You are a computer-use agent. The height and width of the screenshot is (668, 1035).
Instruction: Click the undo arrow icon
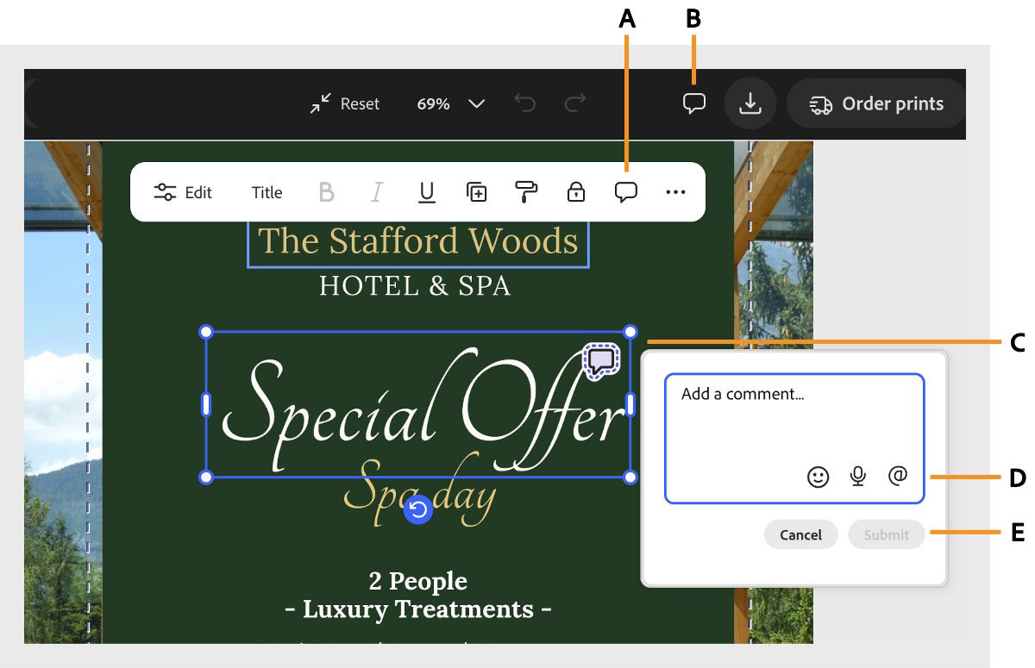(525, 104)
